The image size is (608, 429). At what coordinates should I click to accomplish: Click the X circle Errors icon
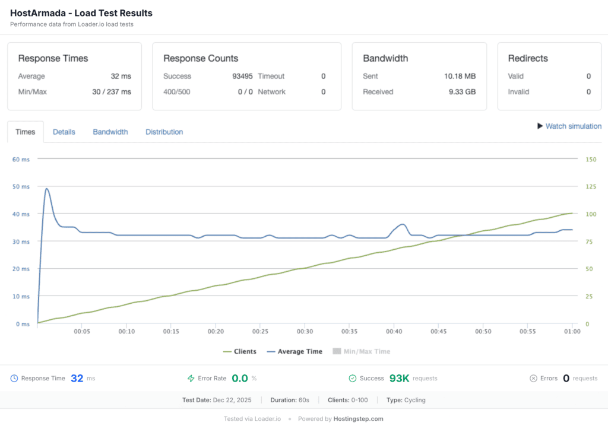(x=533, y=379)
